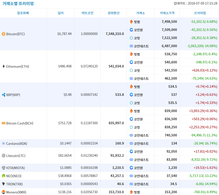Click Korbit icon in Bitcoin's 7,522,500 row
This screenshot has height=195, width=219.
(x=131, y=38)
